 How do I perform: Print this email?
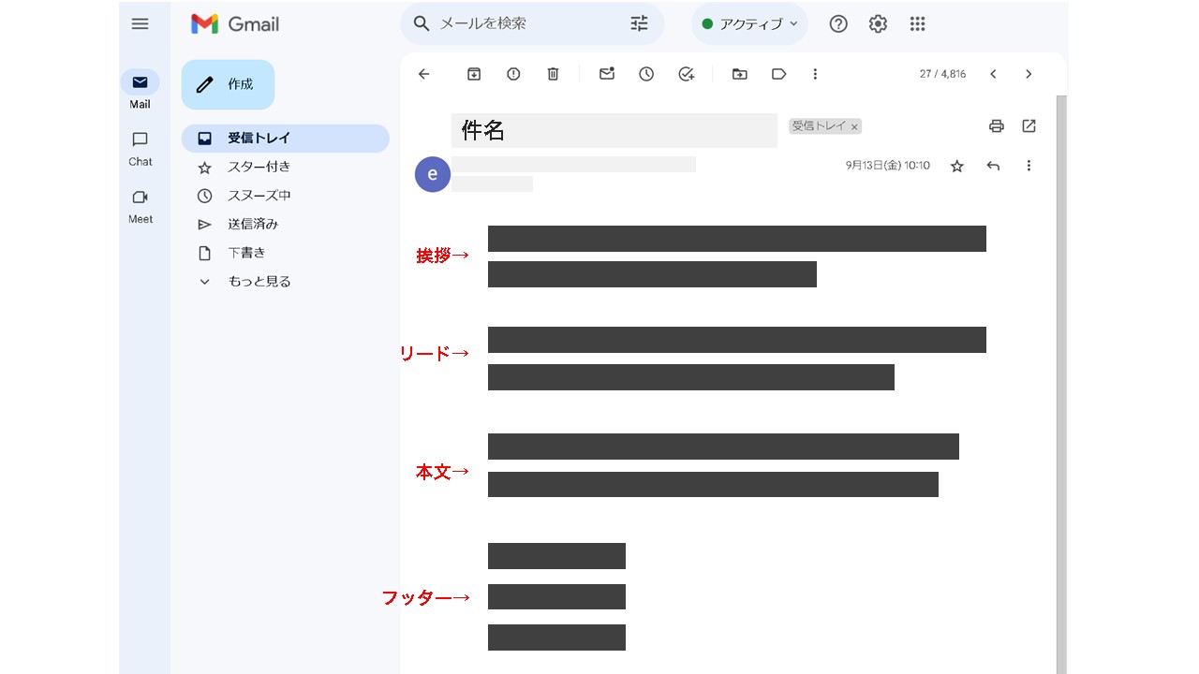[x=996, y=125]
